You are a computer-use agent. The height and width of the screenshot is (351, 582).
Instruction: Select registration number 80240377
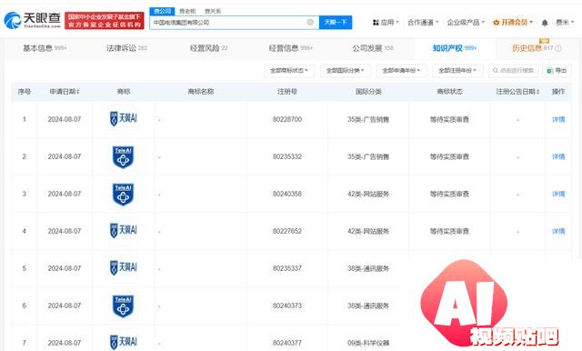click(287, 343)
